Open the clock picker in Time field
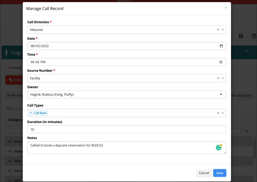Screen dimensions: 257x182 [221, 62]
